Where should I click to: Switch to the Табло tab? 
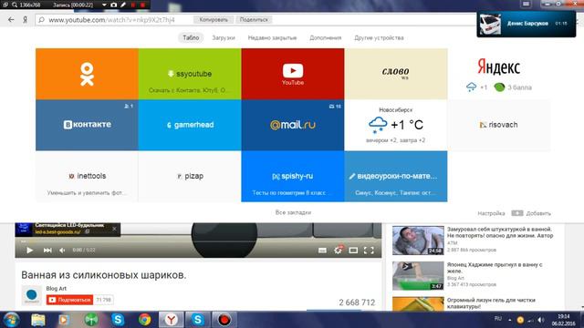pyautogui.click(x=191, y=37)
